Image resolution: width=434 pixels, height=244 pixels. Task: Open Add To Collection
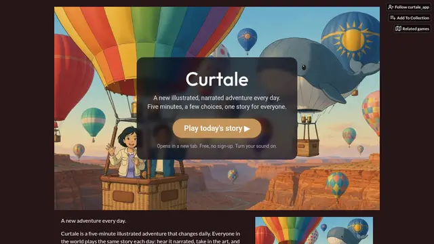point(410,18)
